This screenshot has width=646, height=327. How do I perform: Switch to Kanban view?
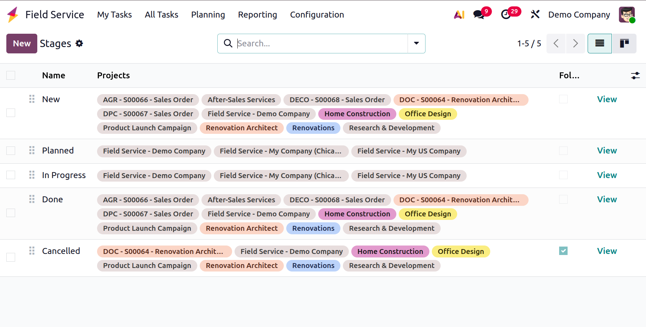click(x=624, y=44)
